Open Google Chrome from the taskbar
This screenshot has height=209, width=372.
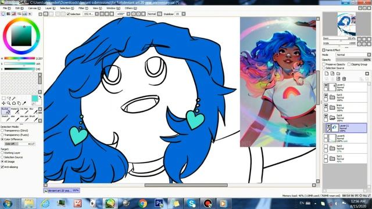coord(142,203)
